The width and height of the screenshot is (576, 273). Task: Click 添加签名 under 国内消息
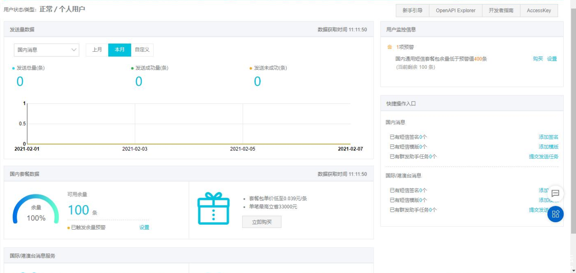[x=548, y=137]
